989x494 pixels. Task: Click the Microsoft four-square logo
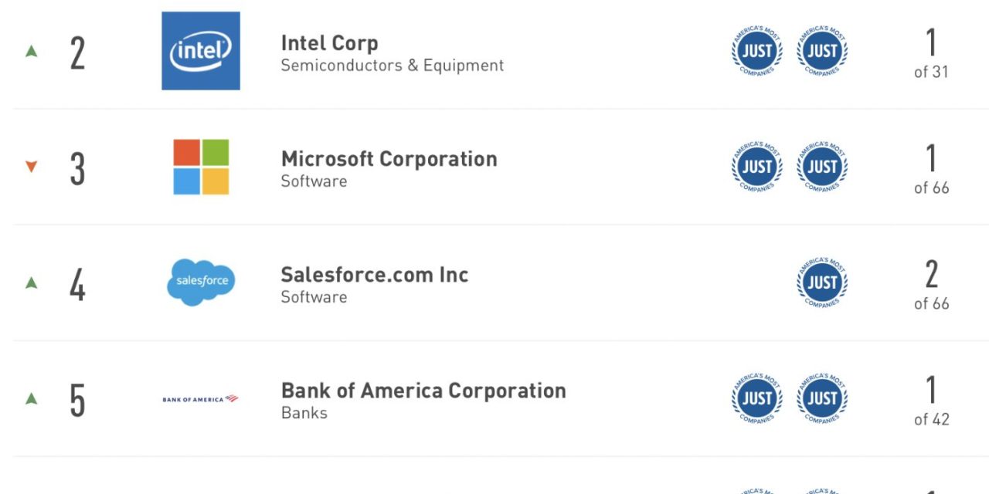tap(201, 167)
